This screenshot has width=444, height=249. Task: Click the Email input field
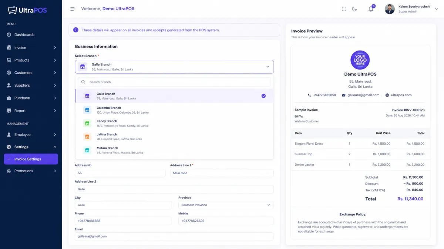174,236
